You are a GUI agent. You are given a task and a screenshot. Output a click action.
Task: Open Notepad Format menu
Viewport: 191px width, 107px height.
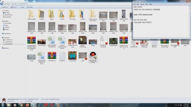pos(142,4)
